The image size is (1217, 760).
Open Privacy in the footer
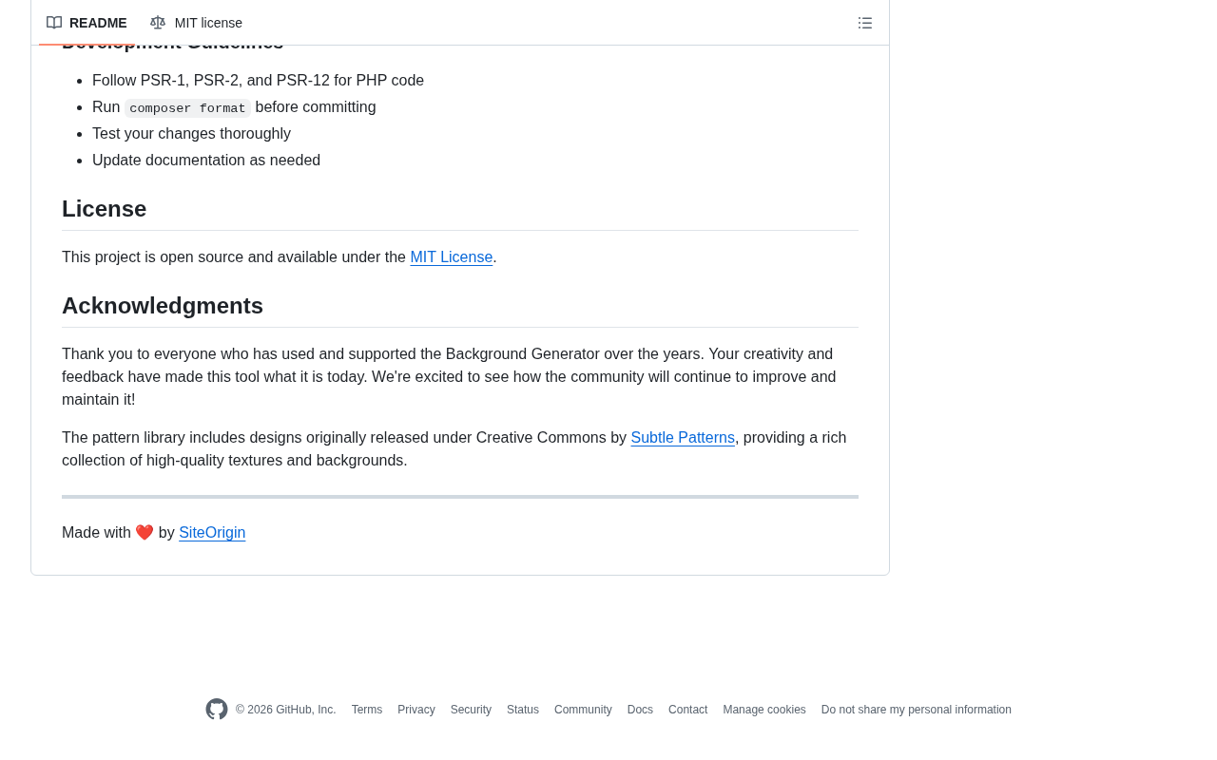pos(416,710)
